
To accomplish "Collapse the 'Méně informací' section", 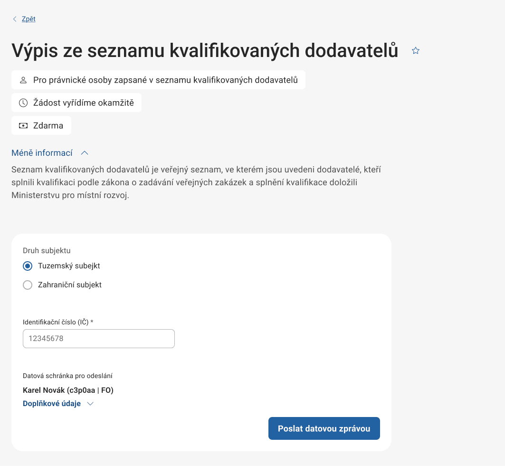I will coord(42,153).
